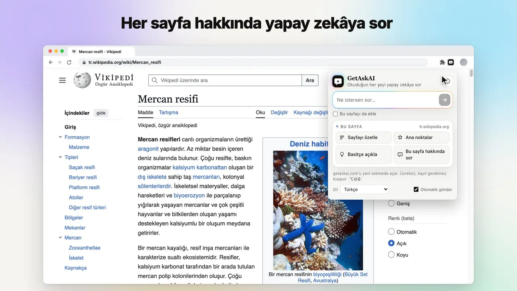517x291 pixels.
Task: Jump to 'Mekanlar' section
Action: (x=75, y=228)
